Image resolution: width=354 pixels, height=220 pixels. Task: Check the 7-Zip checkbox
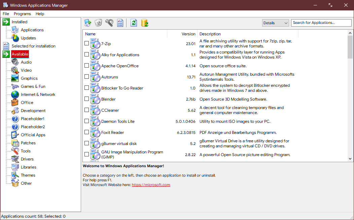click(x=86, y=43)
